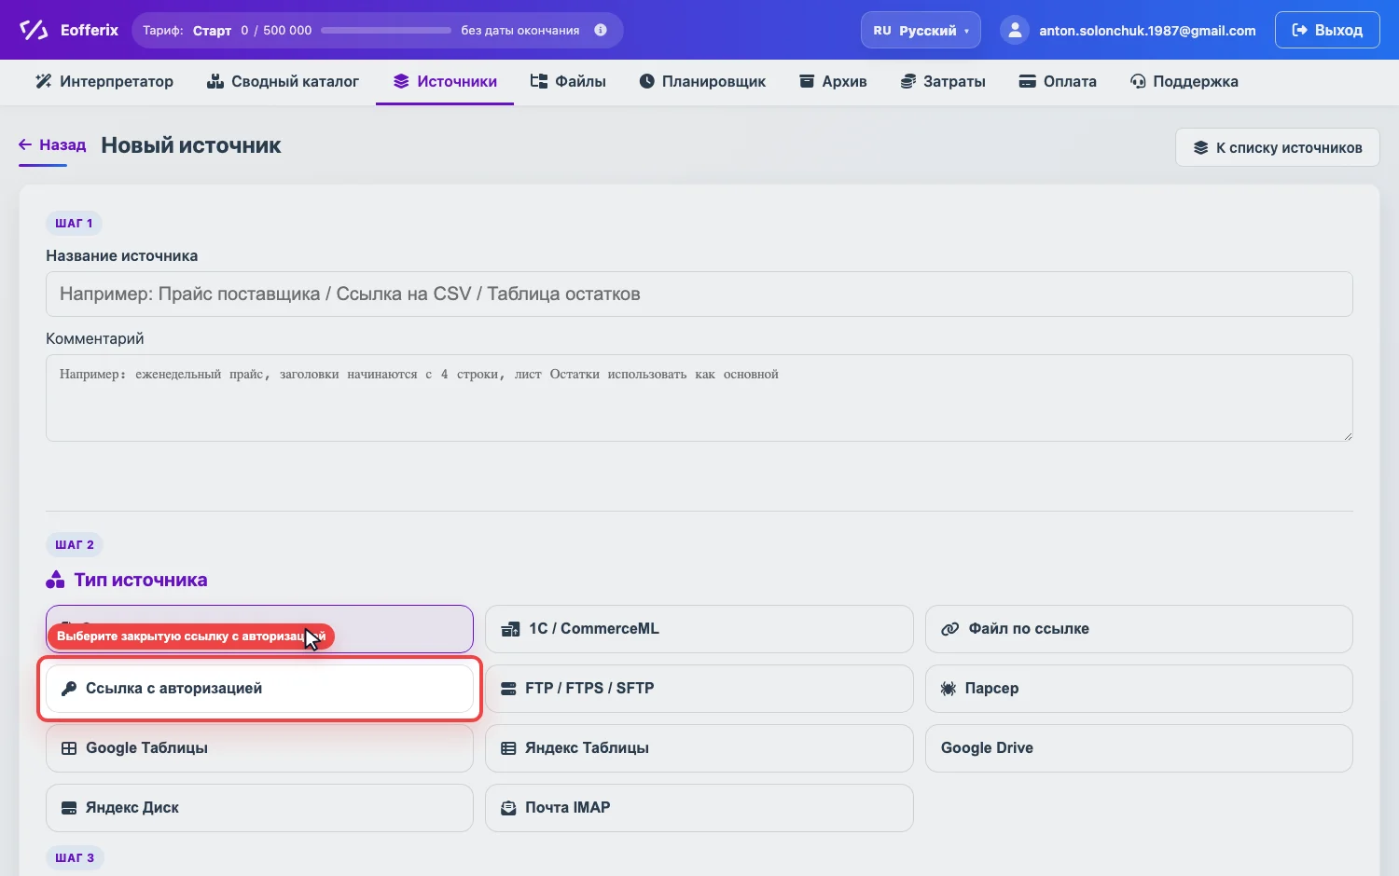Select the FTP / FTPS / SFTP source
The width and height of the screenshot is (1399, 876).
tap(699, 689)
